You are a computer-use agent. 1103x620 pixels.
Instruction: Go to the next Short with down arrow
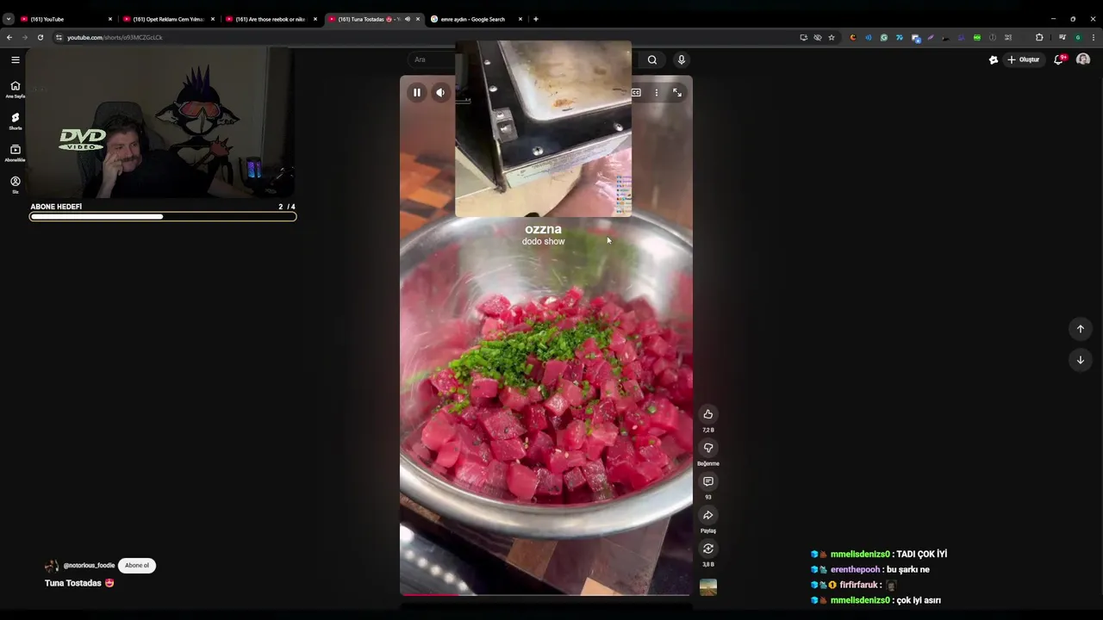(x=1080, y=360)
